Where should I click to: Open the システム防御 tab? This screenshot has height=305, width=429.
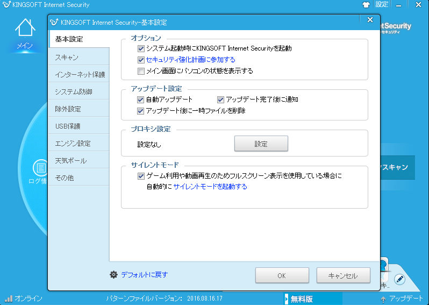(x=79, y=92)
